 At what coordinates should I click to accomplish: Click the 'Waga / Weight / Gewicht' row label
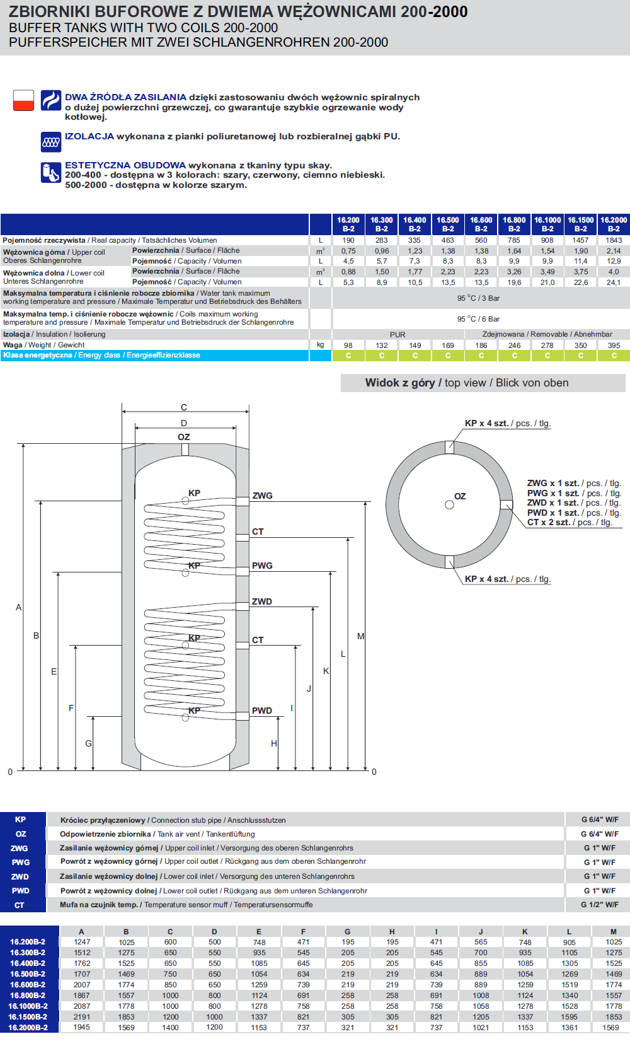[x=43, y=345]
